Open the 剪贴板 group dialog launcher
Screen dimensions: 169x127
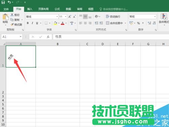click(23, 30)
